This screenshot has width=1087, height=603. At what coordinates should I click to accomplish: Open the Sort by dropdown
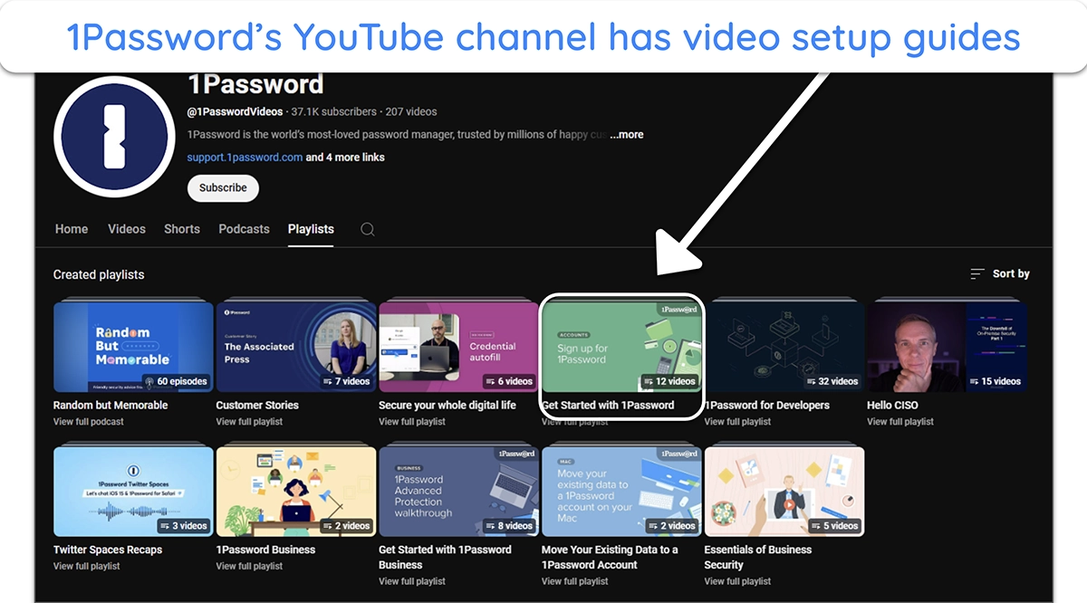pos(1000,273)
